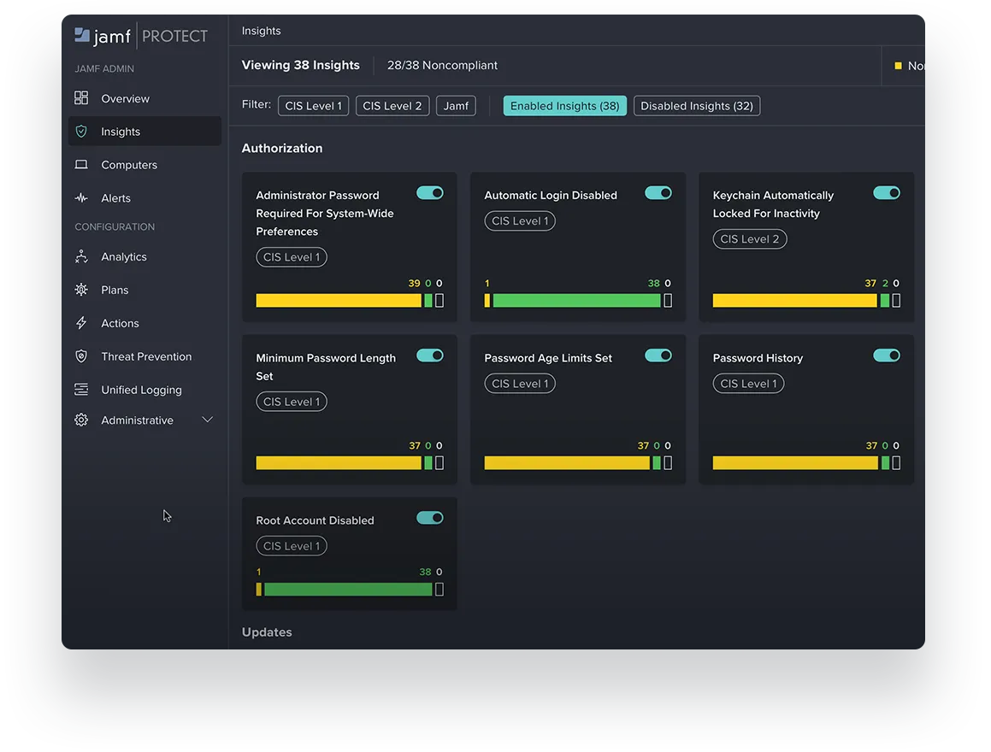991x752 pixels.
Task: Click the Unified Logging icon
Action: [x=81, y=390]
